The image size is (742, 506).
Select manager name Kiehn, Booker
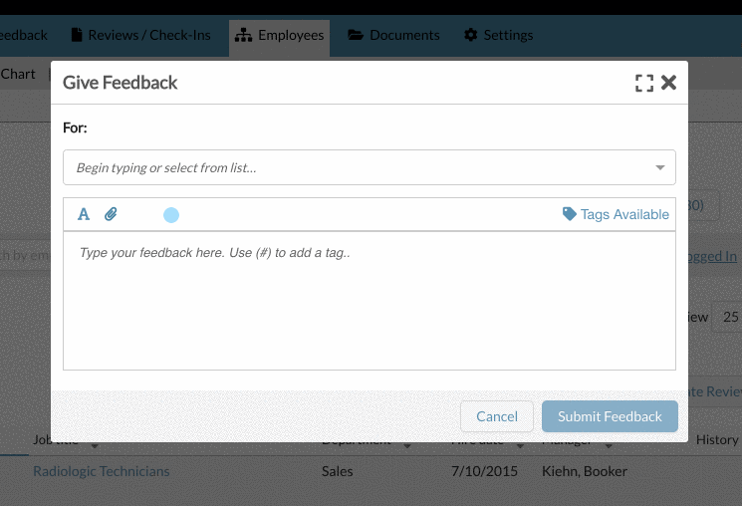585,471
